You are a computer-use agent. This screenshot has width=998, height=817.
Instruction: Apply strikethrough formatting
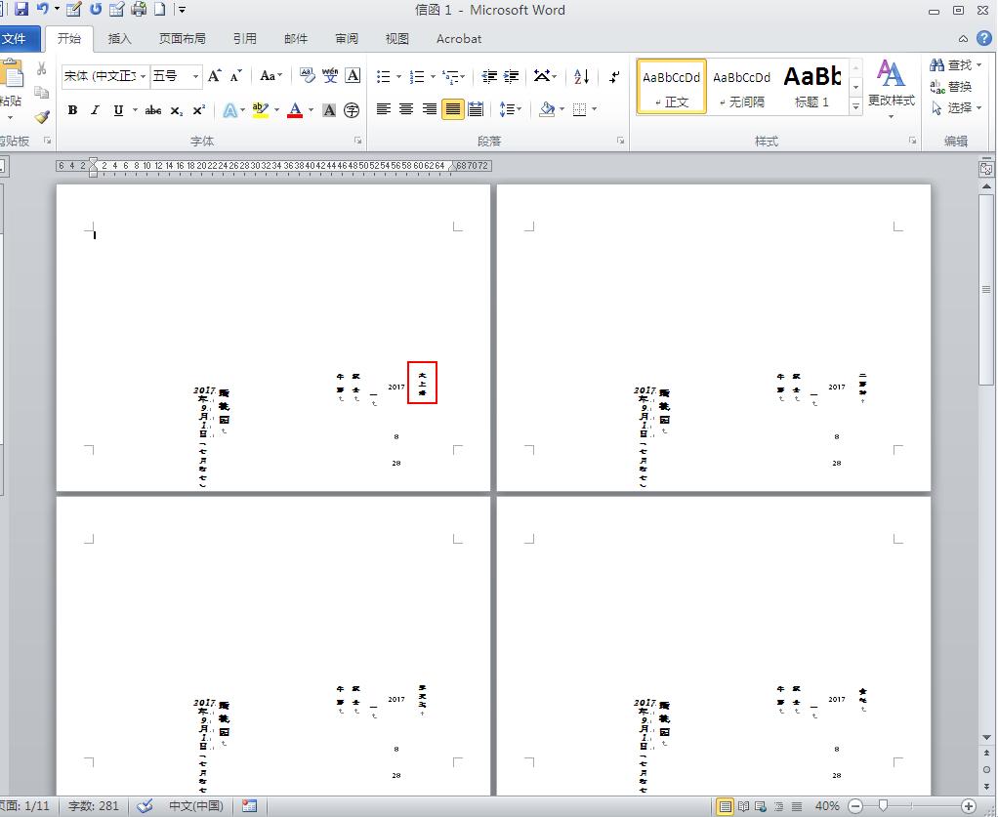pyautogui.click(x=153, y=110)
